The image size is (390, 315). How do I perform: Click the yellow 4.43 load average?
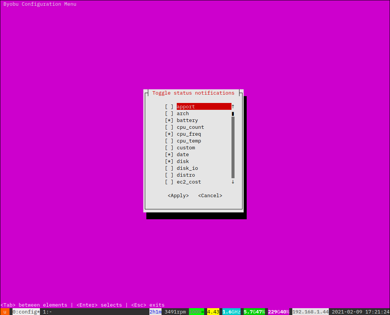213,312
